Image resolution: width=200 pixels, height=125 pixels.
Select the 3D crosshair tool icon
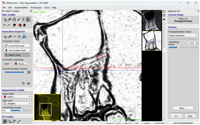(10, 122)
